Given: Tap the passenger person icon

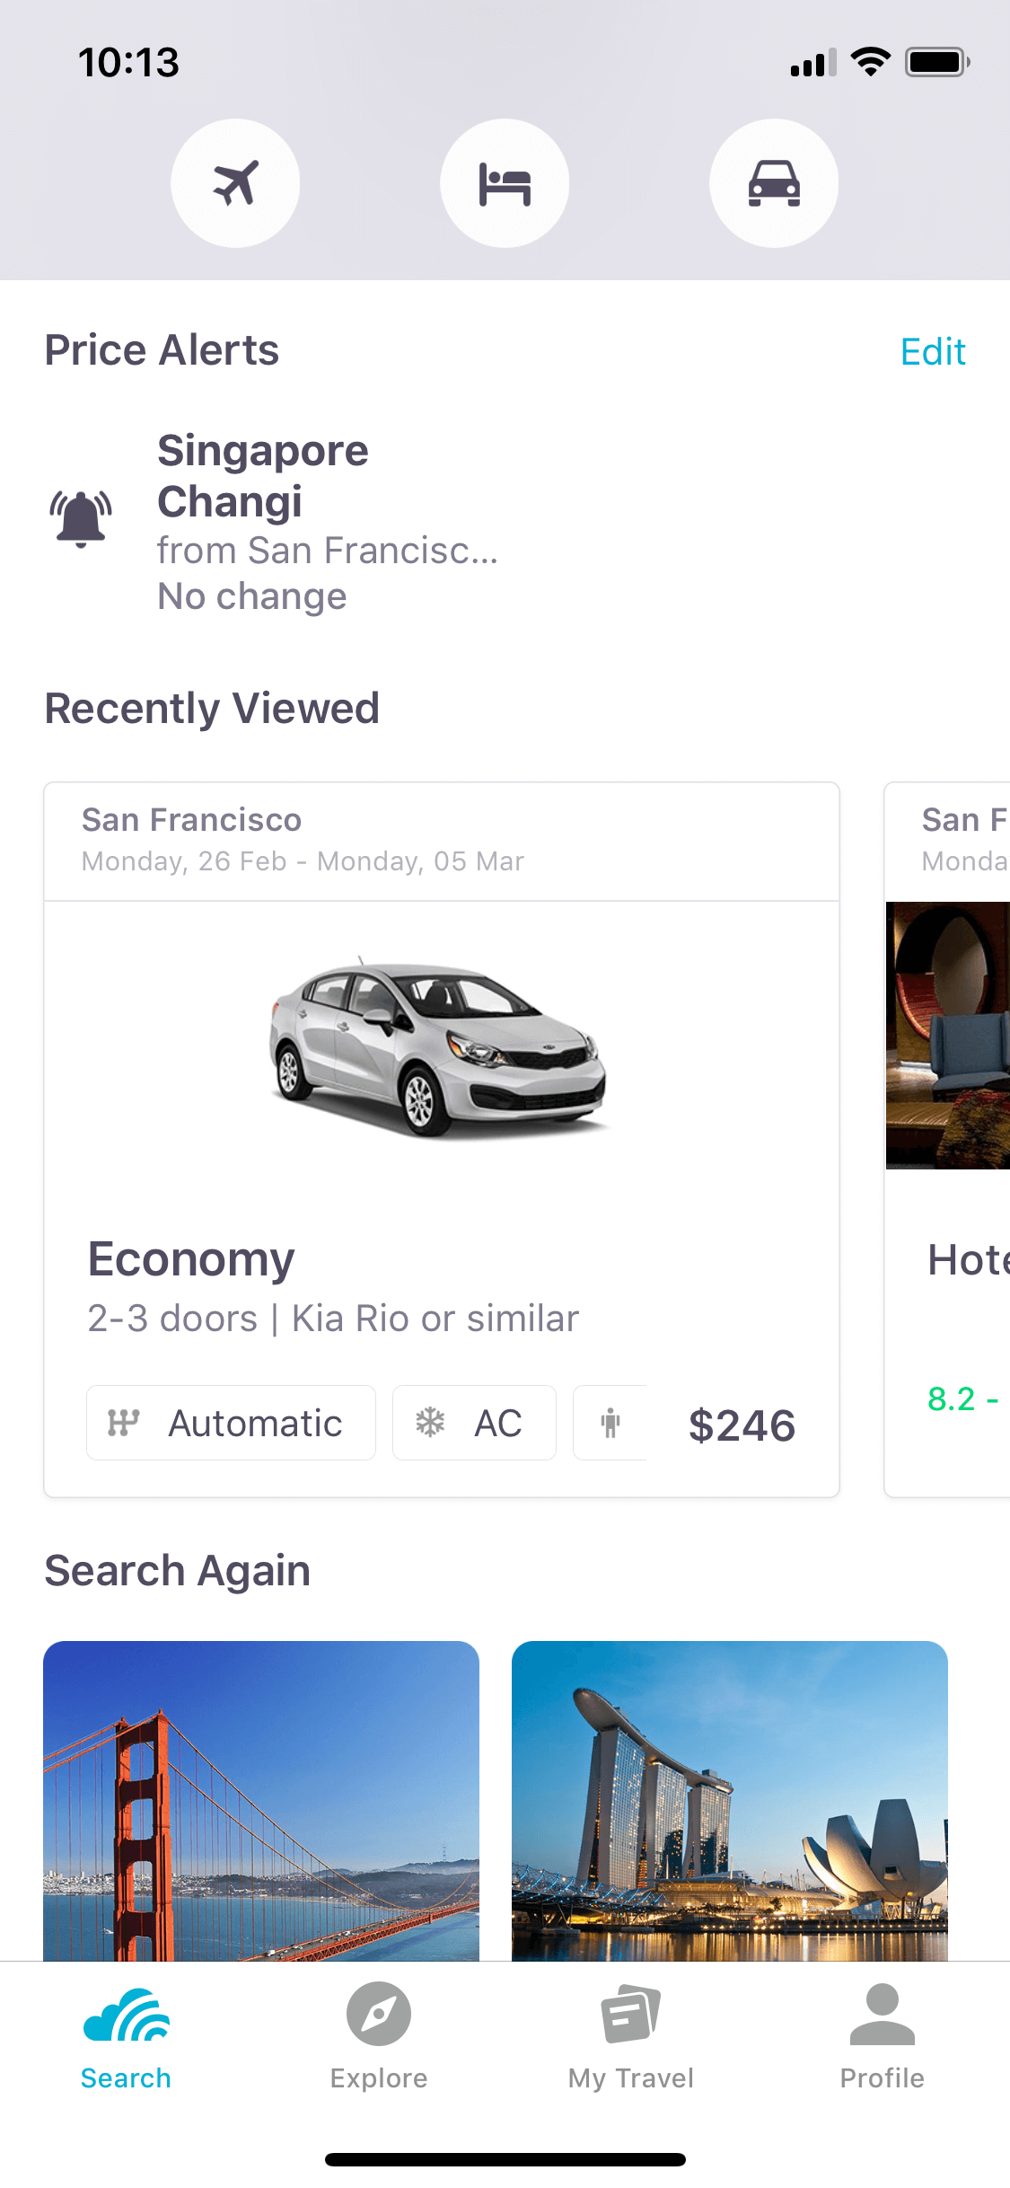Looking at the screenshot, I should (610, 1423).
